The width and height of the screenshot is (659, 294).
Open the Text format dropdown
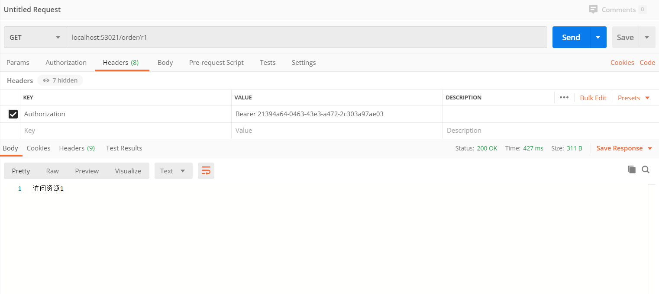173,171
